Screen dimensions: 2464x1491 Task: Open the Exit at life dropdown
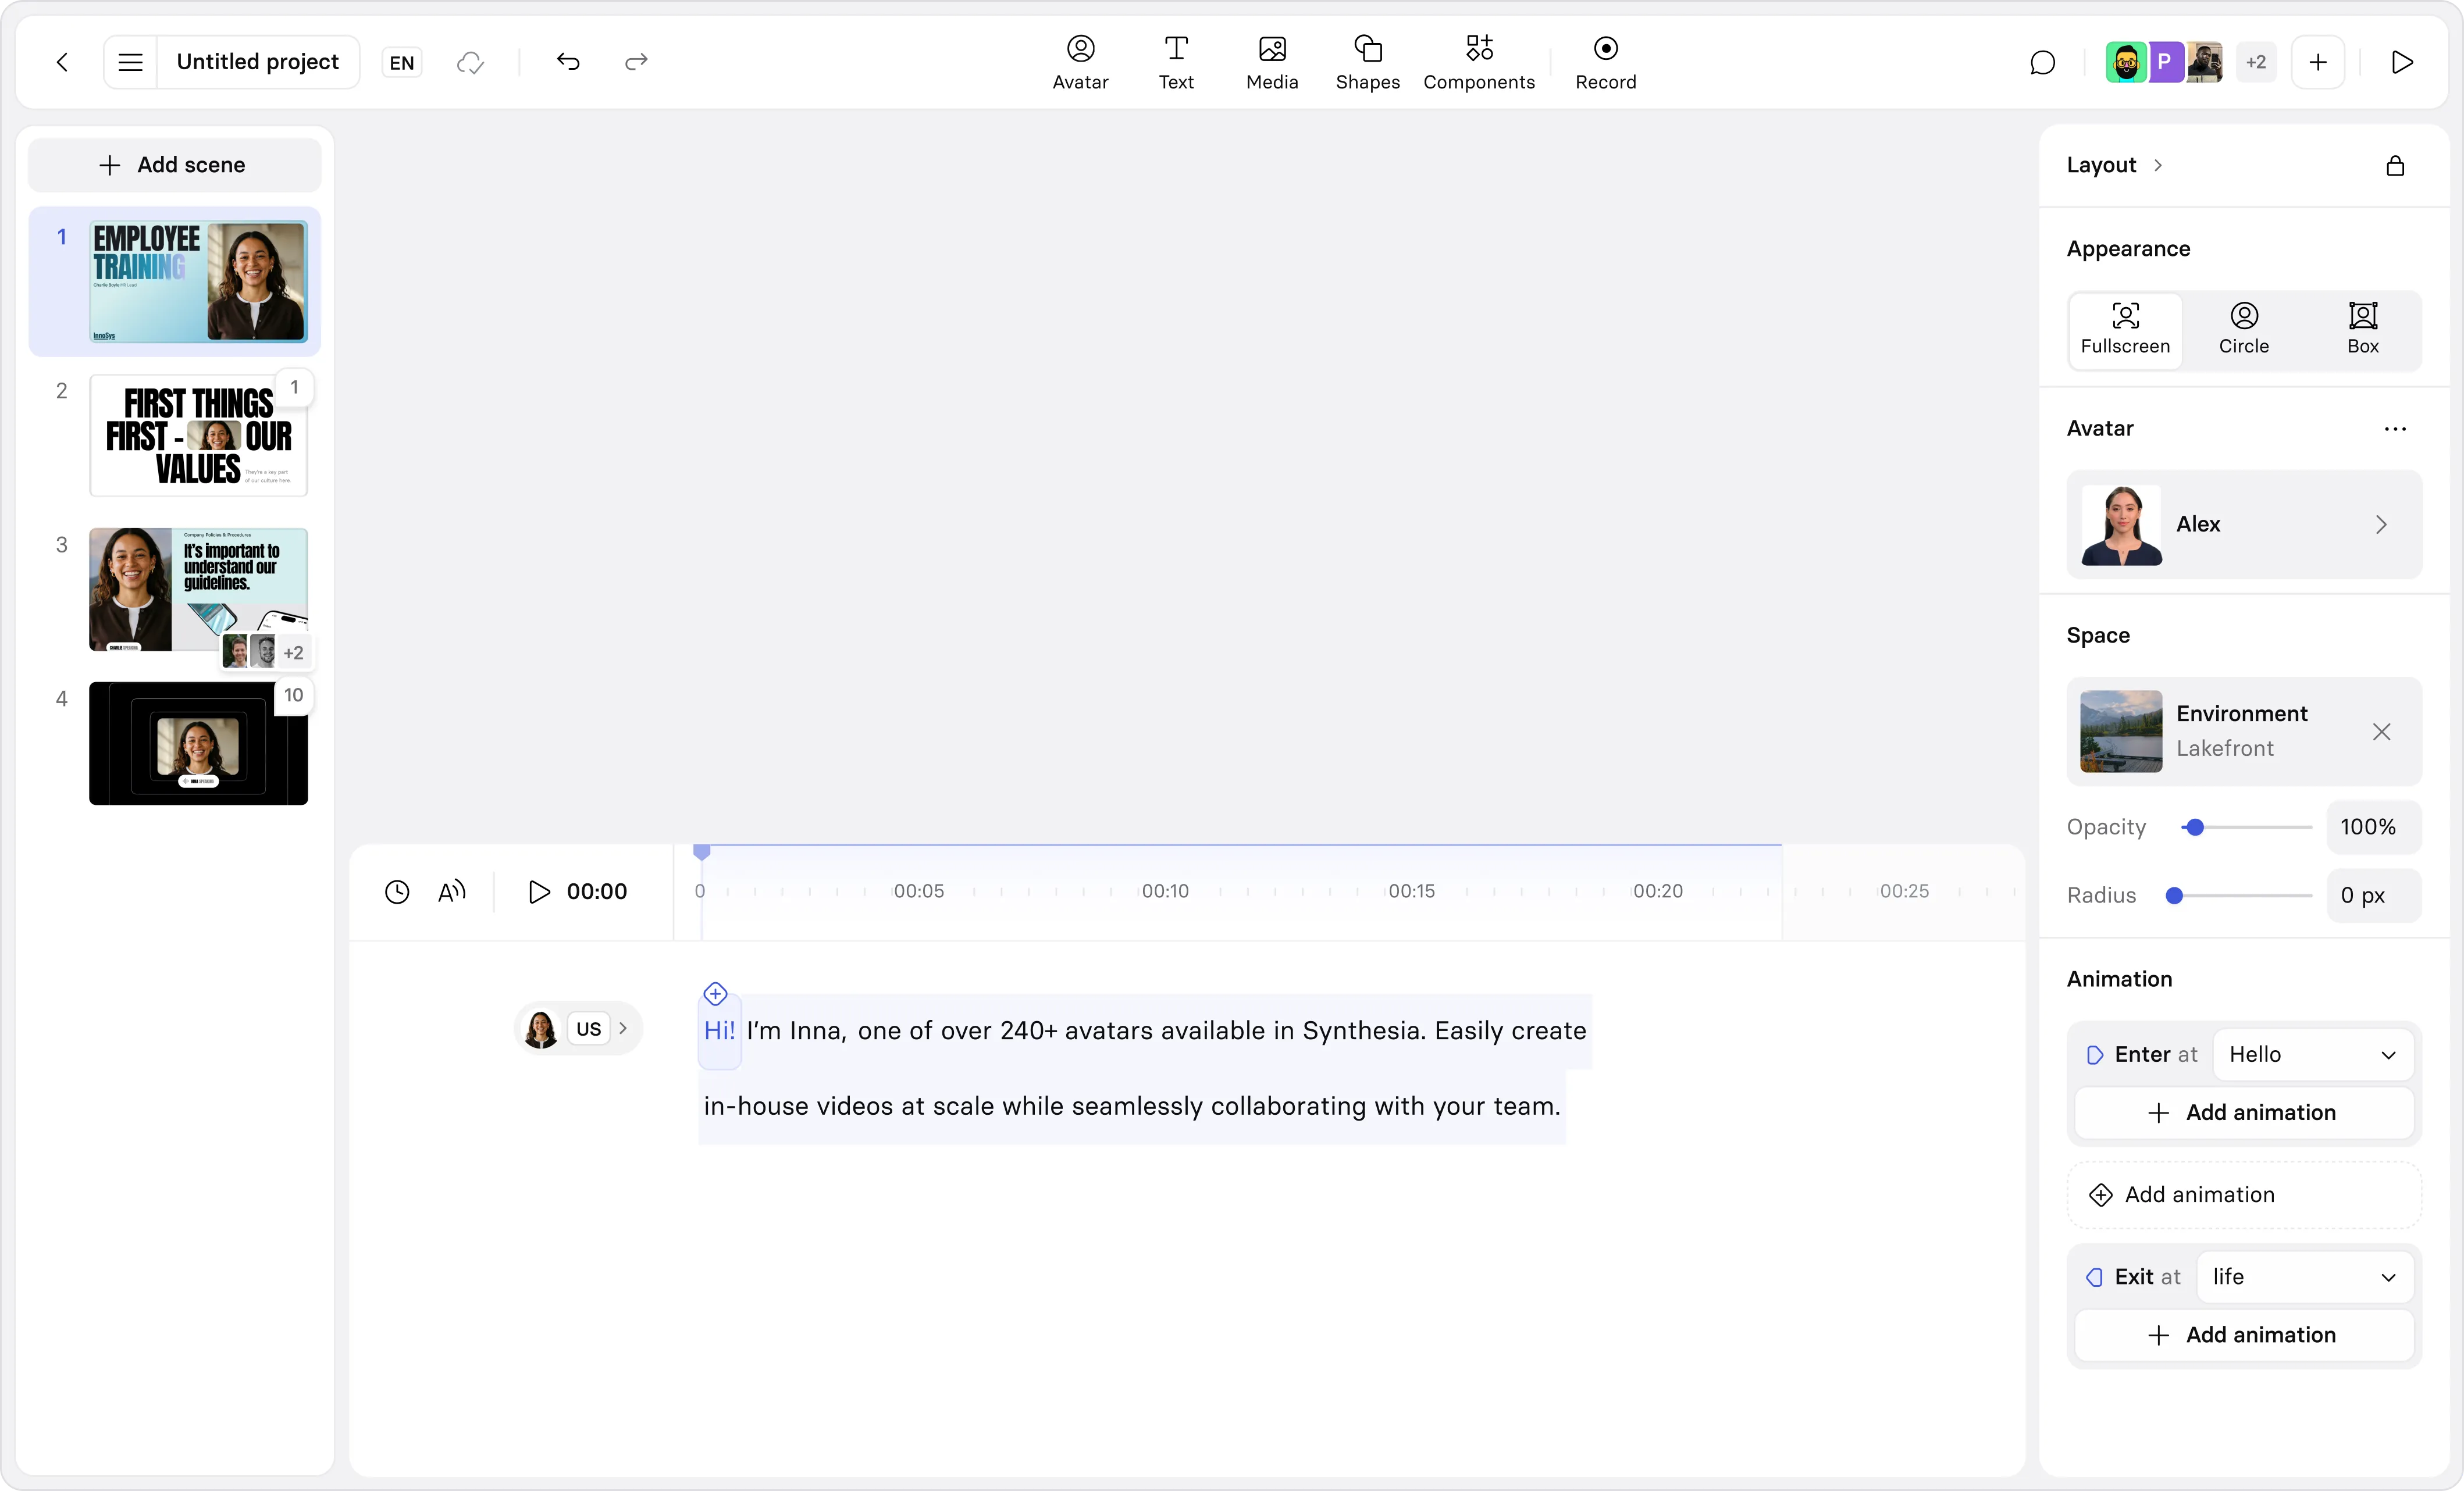[x=2304, y=1276]
